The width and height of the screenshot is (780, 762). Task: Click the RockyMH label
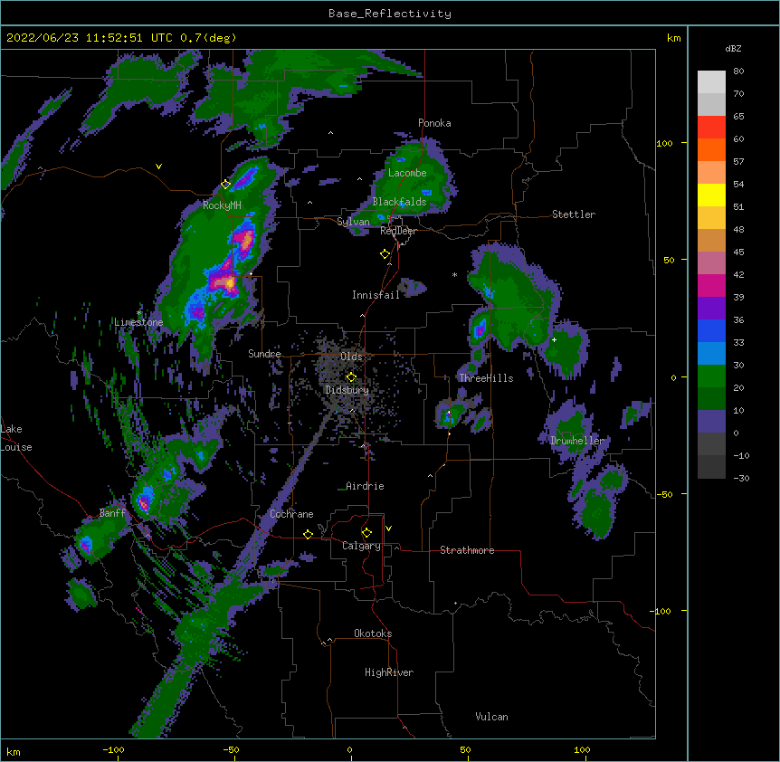[x=222, y=205]
